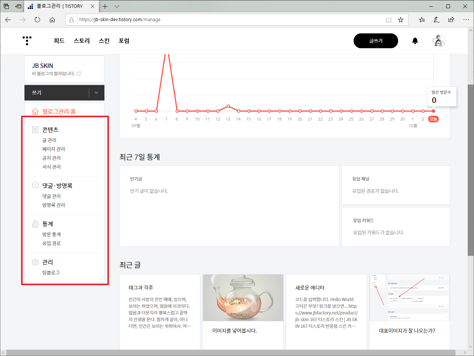This screenshot has height=356, width=474.
Task: Share this page icon
Action: click(451, 20)
